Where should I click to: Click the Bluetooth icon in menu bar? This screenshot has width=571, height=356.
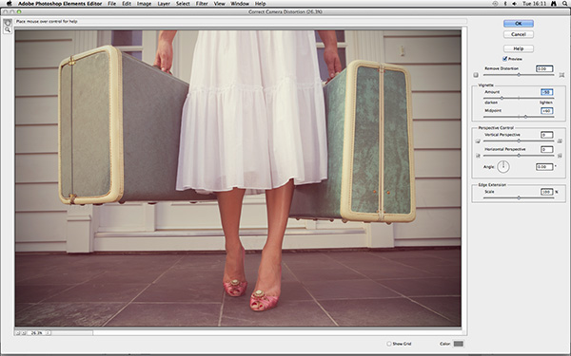pos(505,3)
